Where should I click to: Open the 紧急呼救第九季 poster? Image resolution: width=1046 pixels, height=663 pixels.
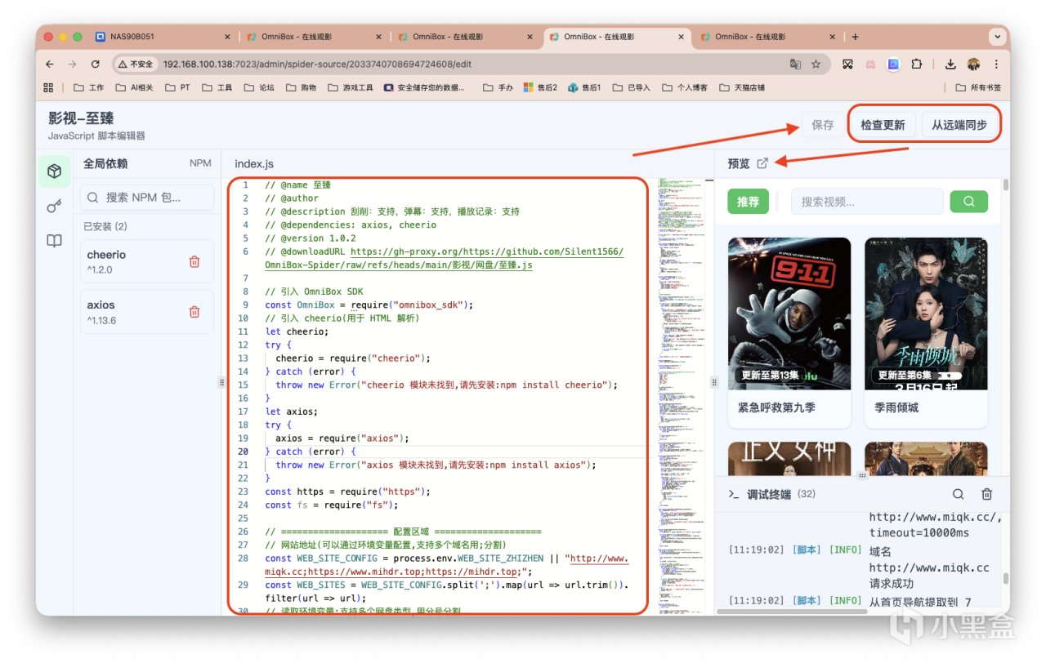pyautogui.click(x=789, y=314)
